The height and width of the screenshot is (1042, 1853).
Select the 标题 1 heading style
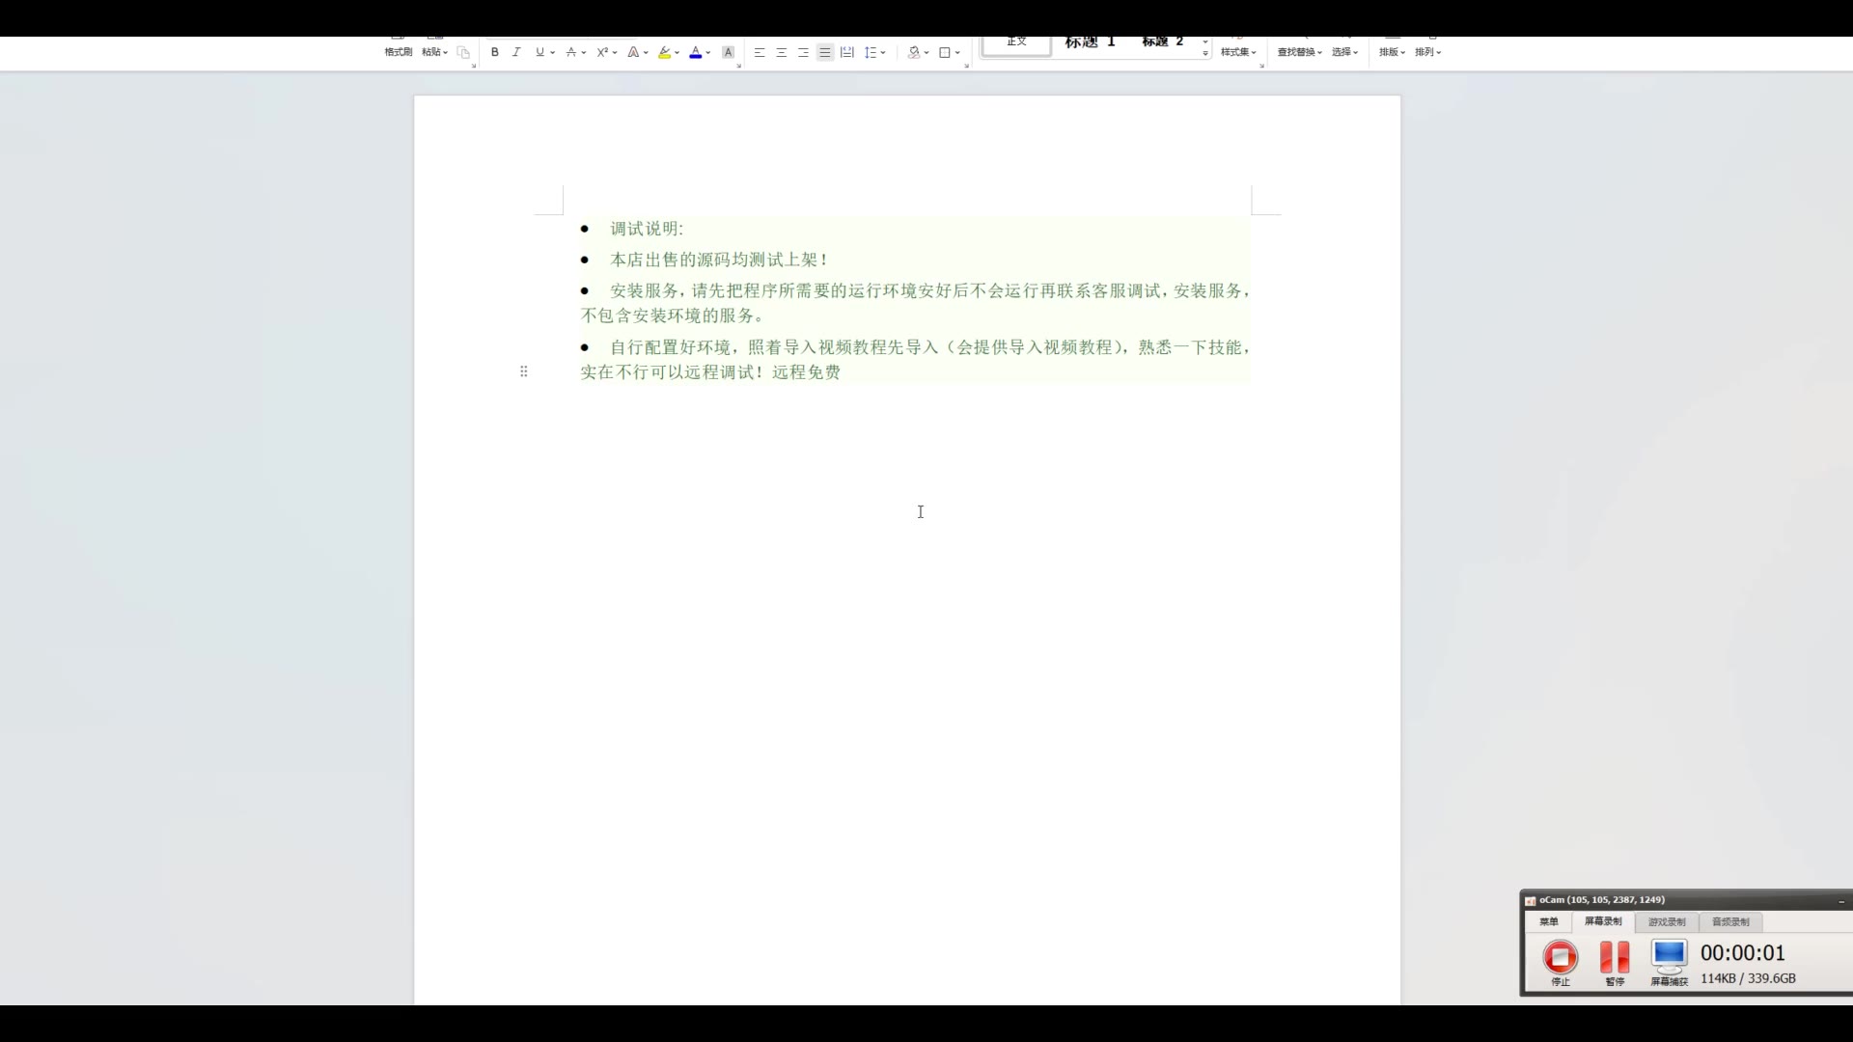1090,42
